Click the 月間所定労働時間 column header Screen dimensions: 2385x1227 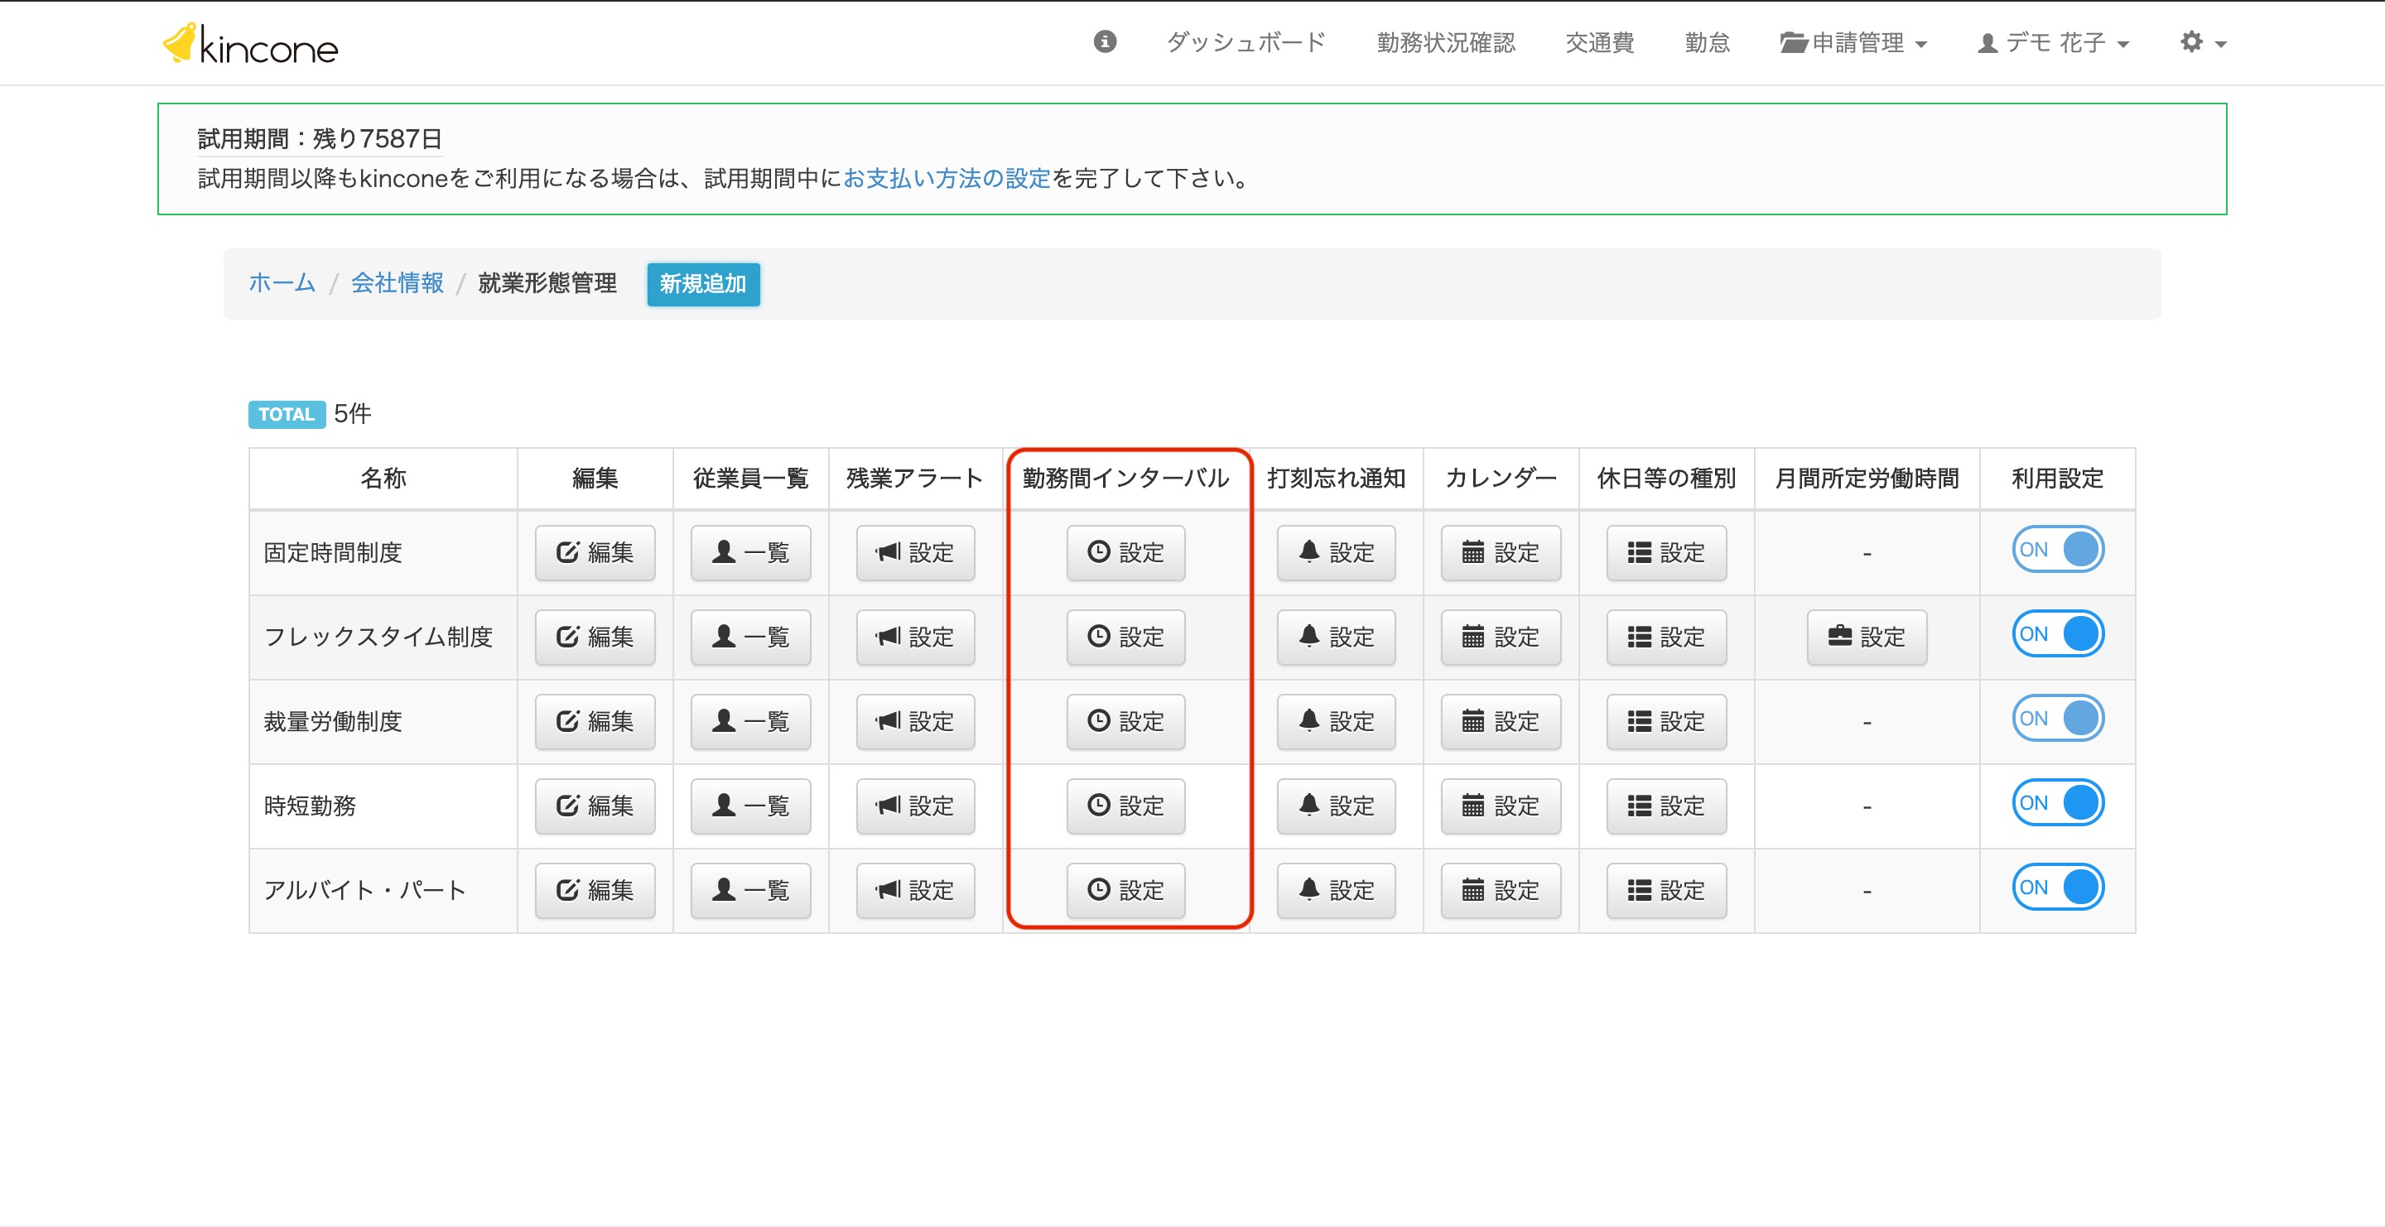(x=1867, y=479)
